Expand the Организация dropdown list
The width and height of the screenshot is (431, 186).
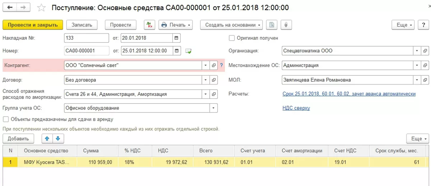click(417, 51)
